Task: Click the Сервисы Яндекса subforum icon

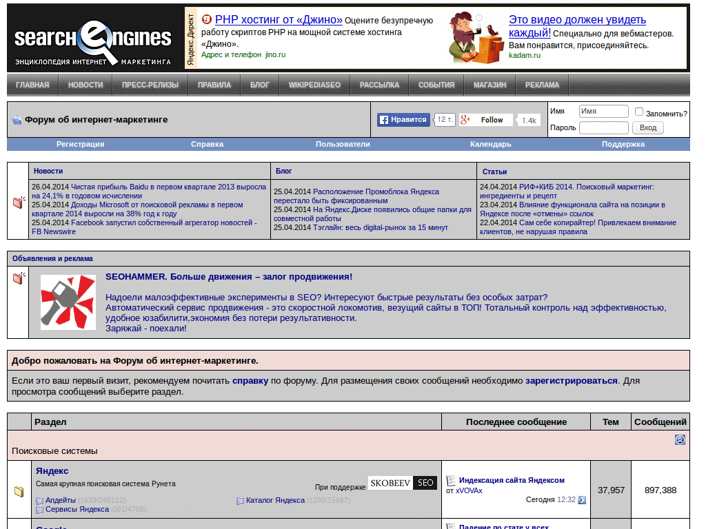Action: tap(39, 510)
